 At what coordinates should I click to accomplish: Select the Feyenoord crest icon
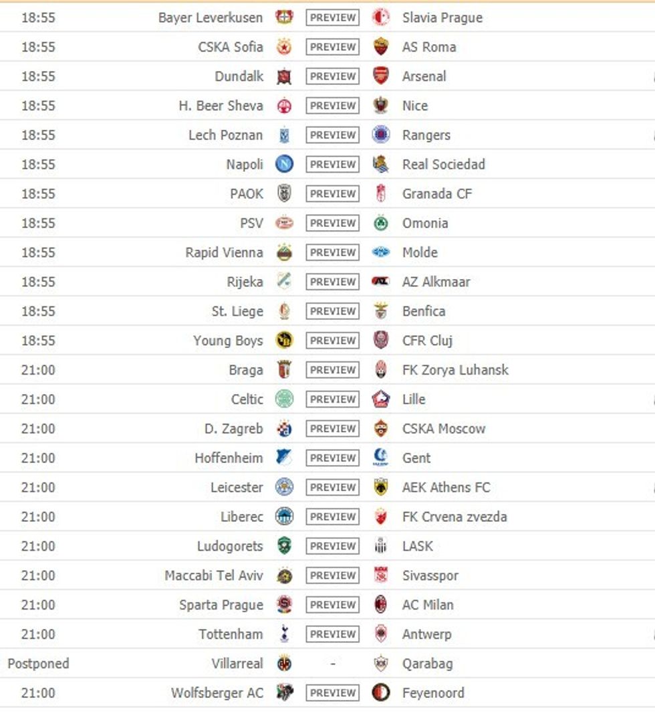pos(381,693)
